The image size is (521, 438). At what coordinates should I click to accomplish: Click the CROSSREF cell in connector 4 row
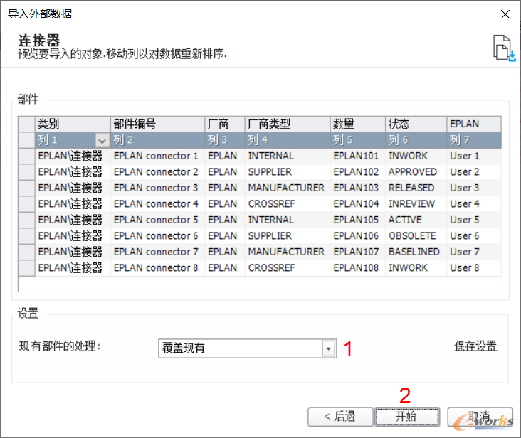tap(288, 204)
